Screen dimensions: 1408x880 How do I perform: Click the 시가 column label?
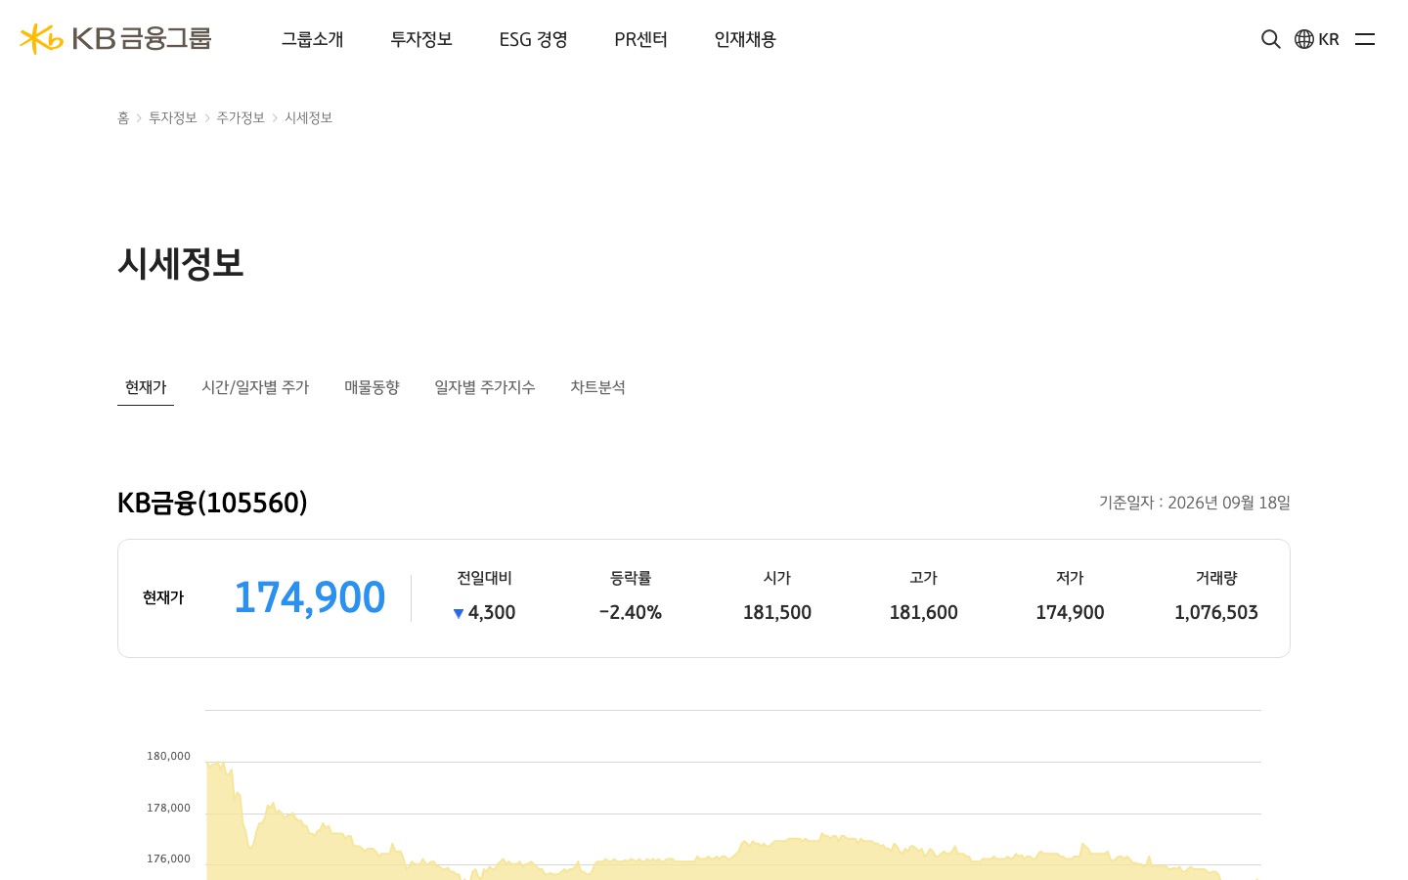click(x=777, y=578)
